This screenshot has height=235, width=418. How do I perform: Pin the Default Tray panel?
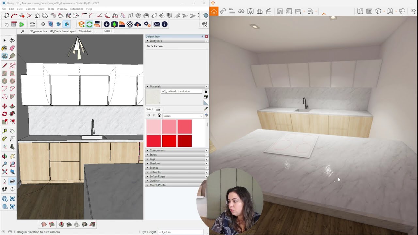coord(202,37)
